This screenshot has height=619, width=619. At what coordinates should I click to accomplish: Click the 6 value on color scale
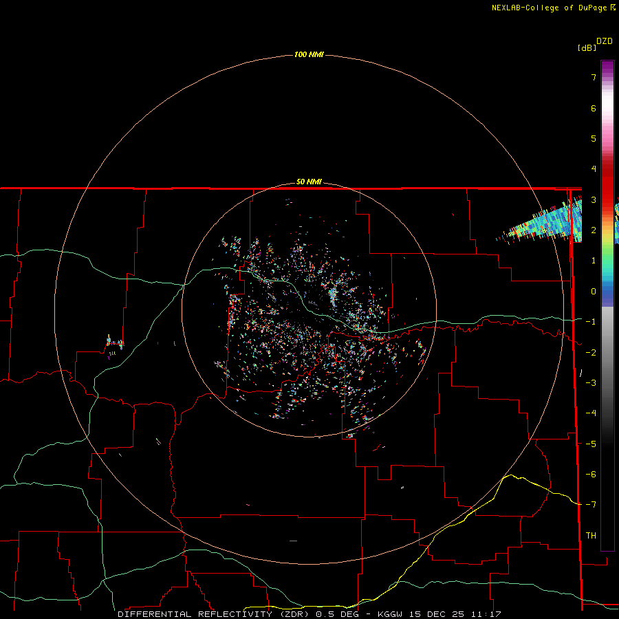point(594,108)
